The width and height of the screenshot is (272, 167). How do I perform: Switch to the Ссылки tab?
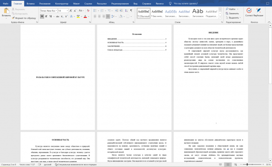click(x=88, y=3)
